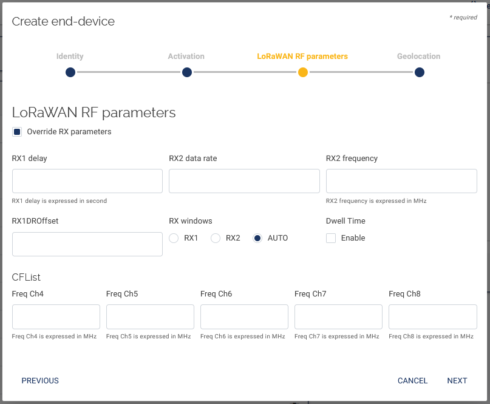
Task: Click the LoRaWAN RF parameters step circle
Action: coord(303,72)
